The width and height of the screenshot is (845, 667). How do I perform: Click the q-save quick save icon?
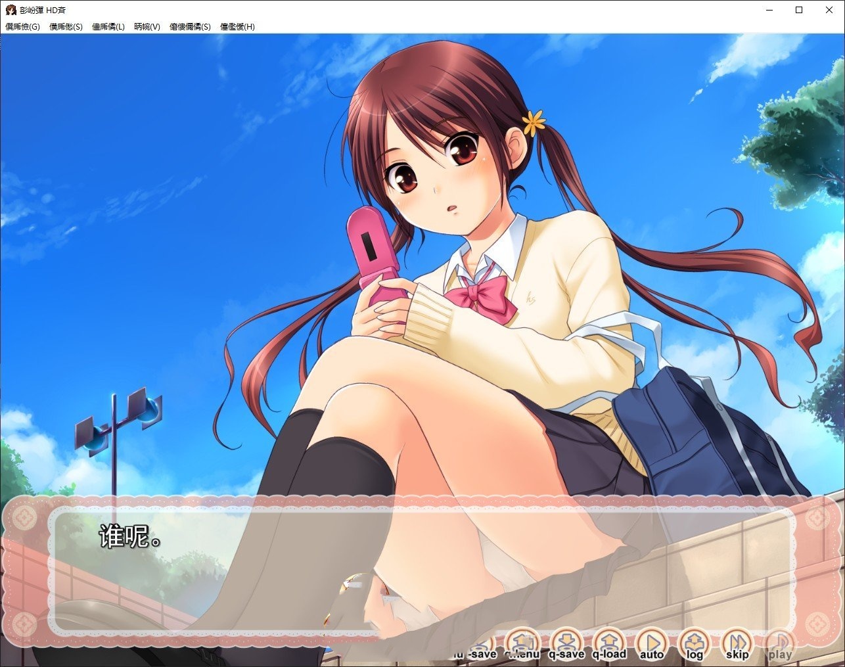(566, 644)
